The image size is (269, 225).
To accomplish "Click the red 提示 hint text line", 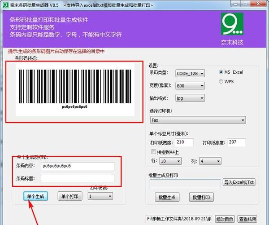I will pyautogui.click(x=56, y=51).
